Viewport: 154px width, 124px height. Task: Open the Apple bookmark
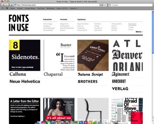(x=13, y=8)
